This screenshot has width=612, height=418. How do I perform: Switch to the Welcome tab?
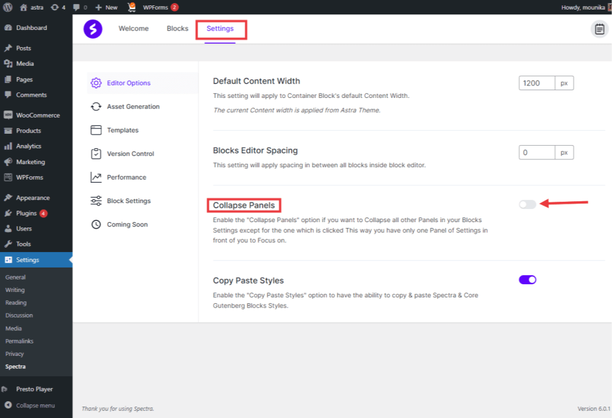pos(133,28)
